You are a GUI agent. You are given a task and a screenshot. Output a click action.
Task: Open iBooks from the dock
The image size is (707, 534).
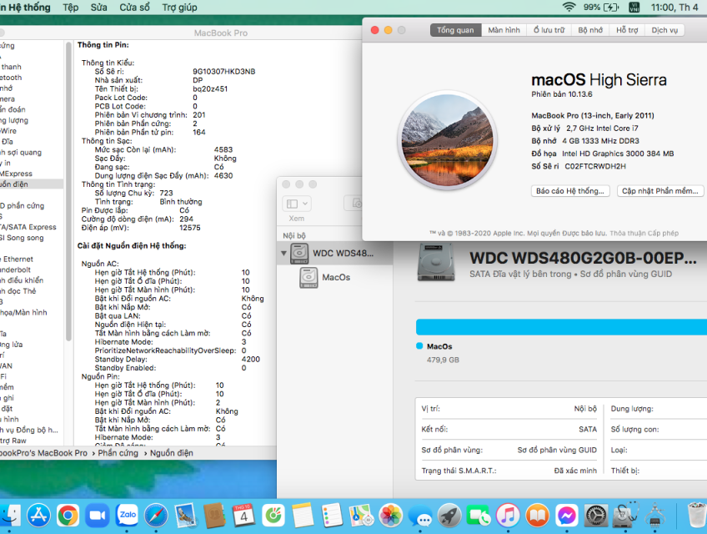coord(537,515)
